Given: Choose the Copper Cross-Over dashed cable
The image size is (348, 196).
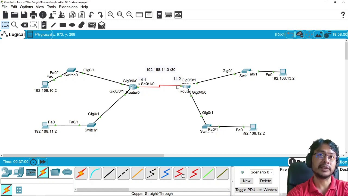Looking at the screenshot, I should (x=123, y=173).
